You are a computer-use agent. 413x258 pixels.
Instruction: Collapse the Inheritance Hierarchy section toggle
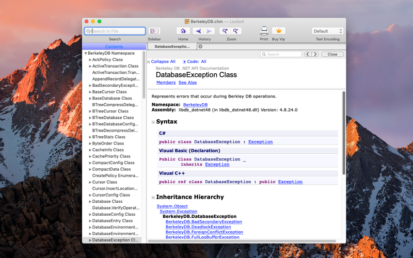click(x=153, y=198)
